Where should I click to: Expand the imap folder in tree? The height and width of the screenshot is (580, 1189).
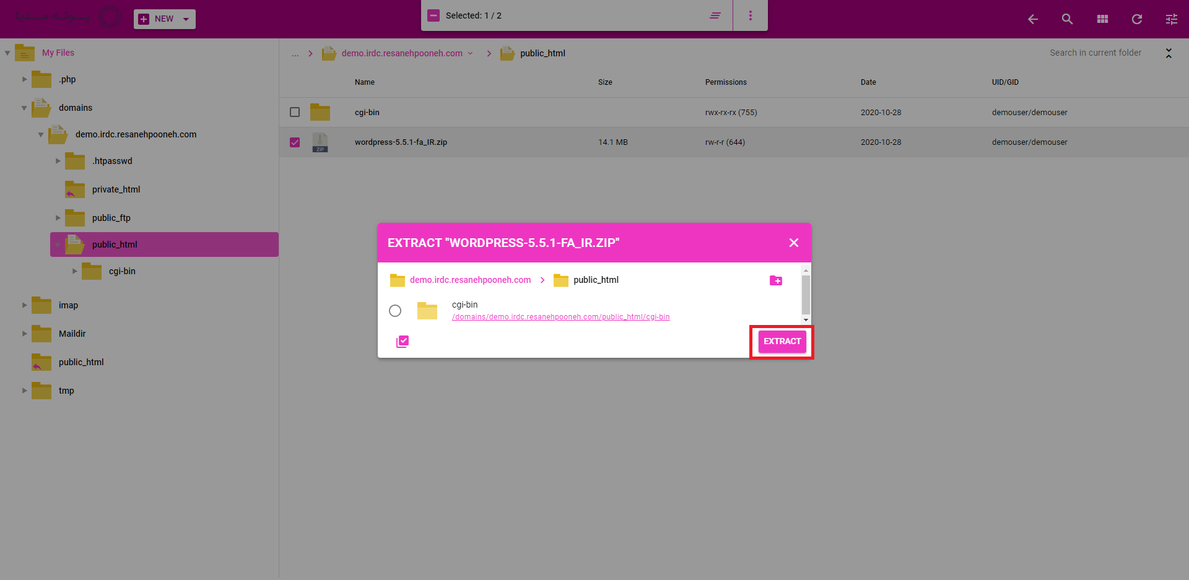pos(25,305)
